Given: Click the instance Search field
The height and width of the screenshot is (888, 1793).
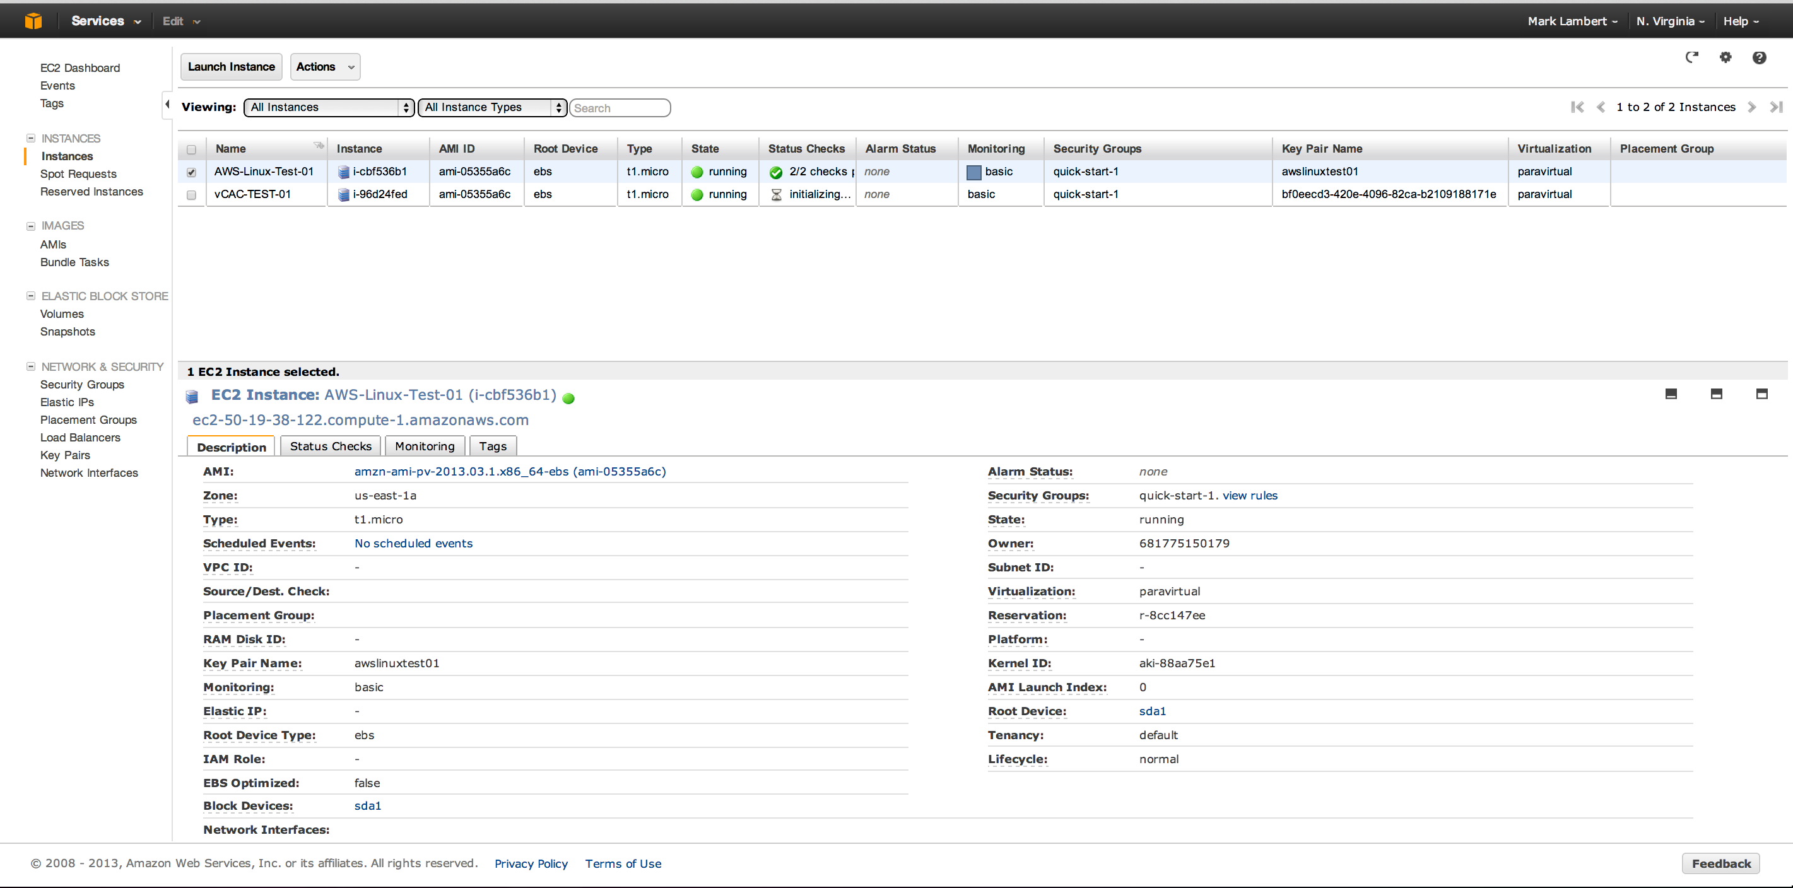Looking at the screenshot, I should click(x=620, y=108).
